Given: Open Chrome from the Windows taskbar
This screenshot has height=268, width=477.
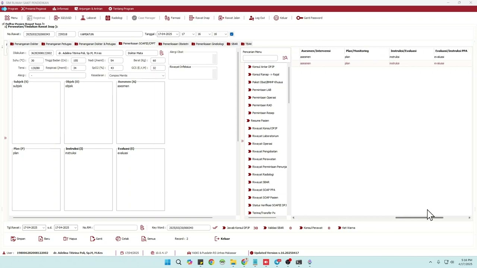Looking at the screenshot, I should 211,262.
